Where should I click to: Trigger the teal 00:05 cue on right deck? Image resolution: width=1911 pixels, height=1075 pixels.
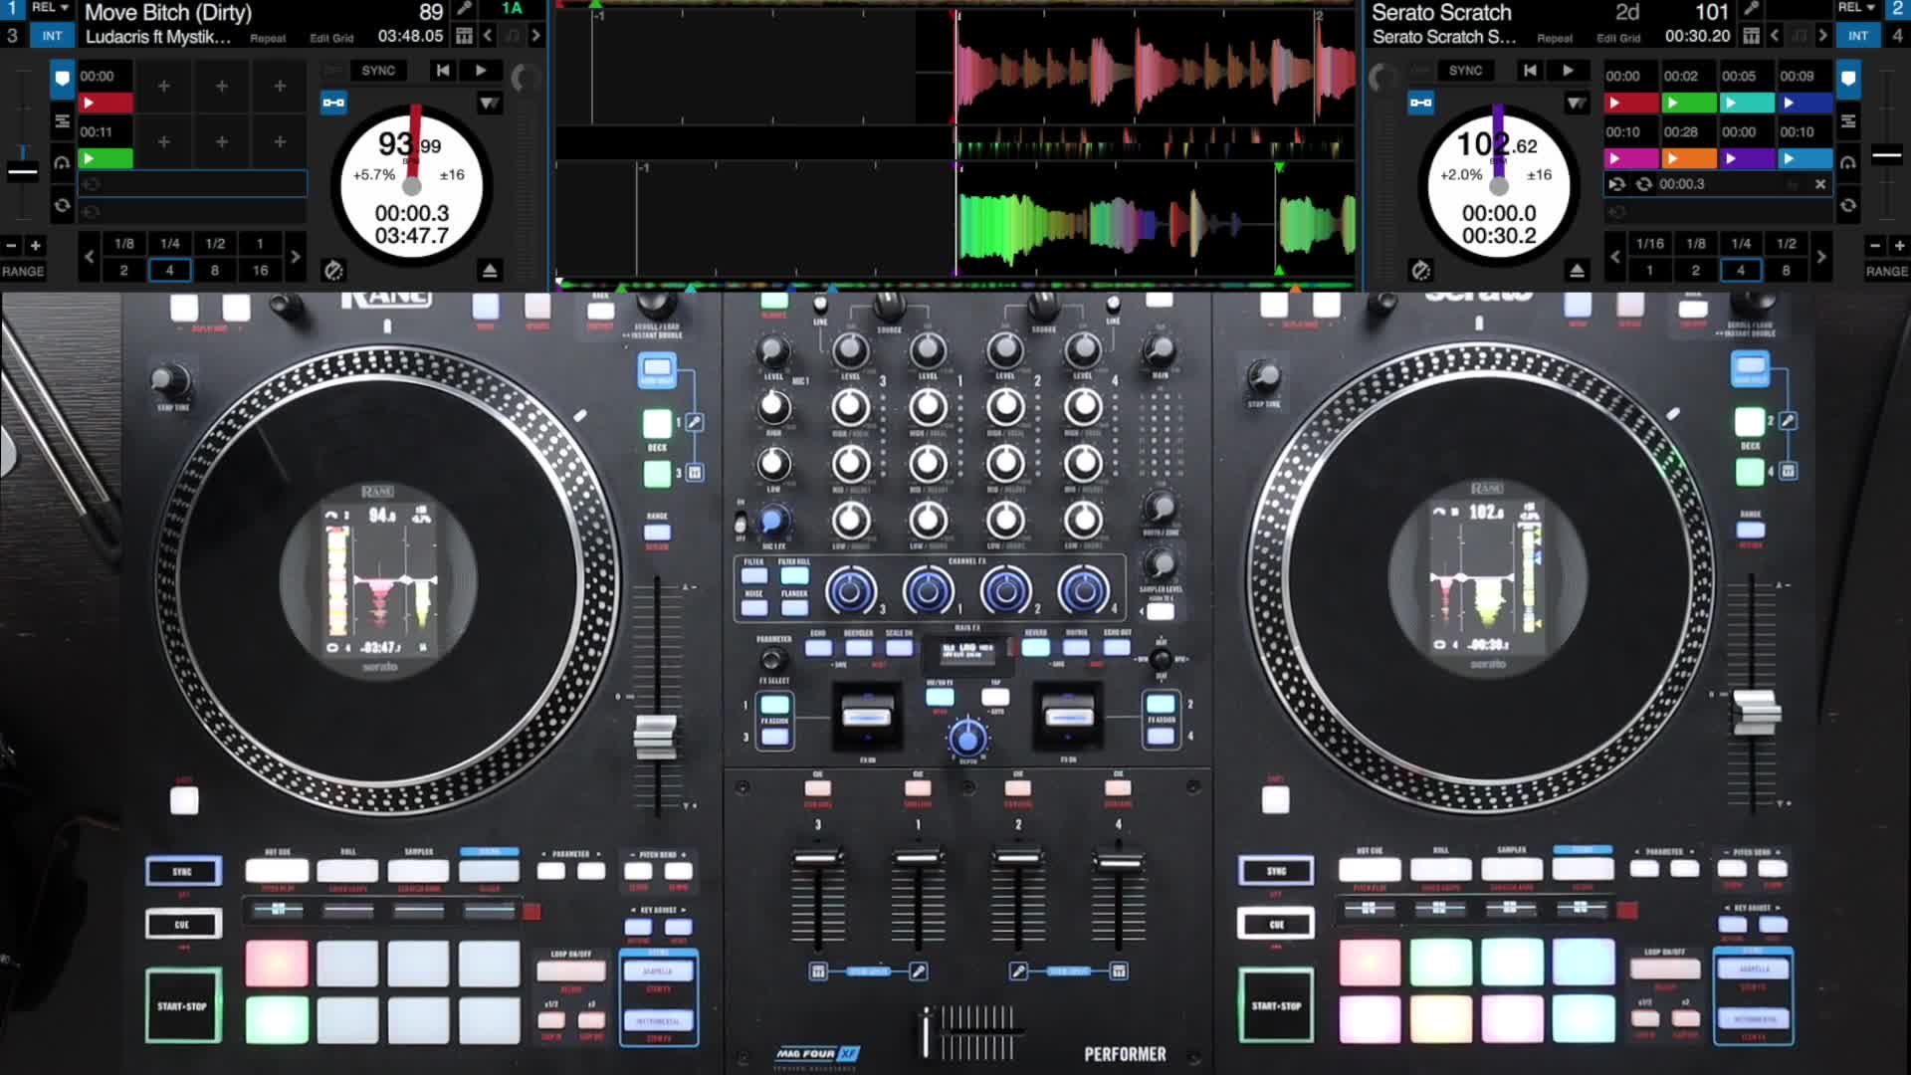tap(1748, 103)
